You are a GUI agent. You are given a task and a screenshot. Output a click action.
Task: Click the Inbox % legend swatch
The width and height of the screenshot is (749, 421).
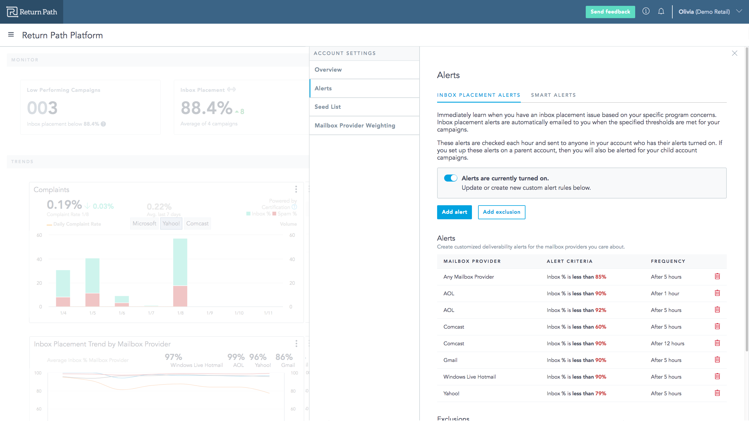coord(248,213)
